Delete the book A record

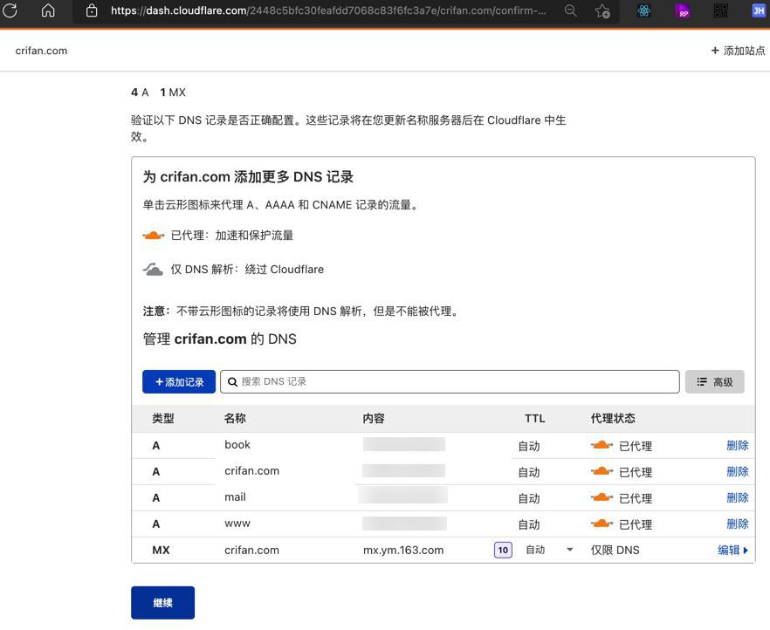point(738,446)
